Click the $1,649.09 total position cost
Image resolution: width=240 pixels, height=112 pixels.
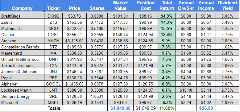(146, 108)
